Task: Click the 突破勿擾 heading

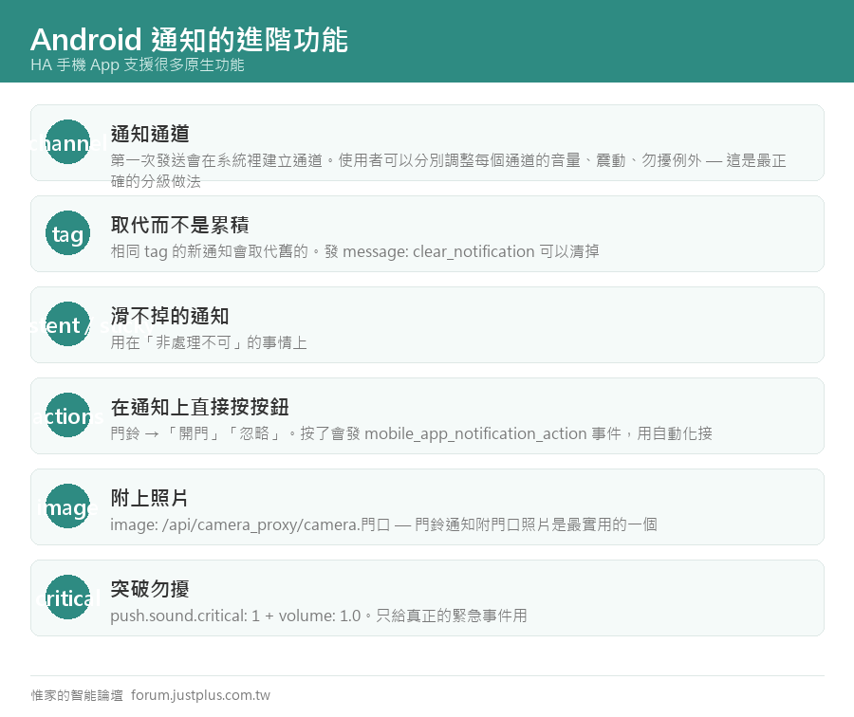Action: tap(150, 589)
